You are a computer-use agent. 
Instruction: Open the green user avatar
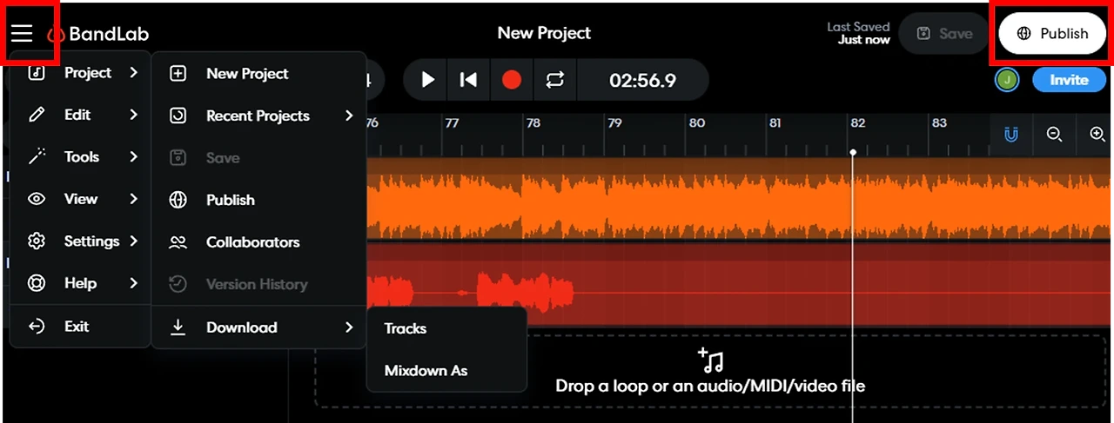click(x=1007, y=80)
